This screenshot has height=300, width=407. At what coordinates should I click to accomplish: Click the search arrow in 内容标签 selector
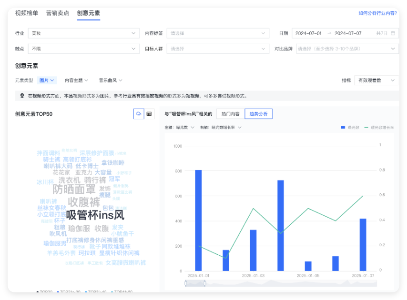pyautogui.click(x=263, y=33)
